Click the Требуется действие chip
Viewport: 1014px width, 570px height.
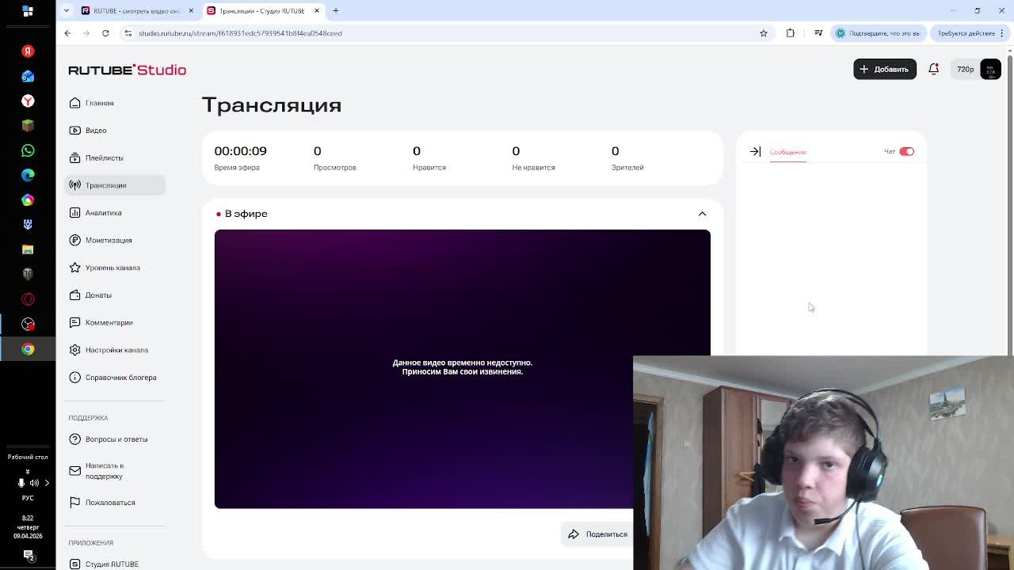[x=970, y=33]
